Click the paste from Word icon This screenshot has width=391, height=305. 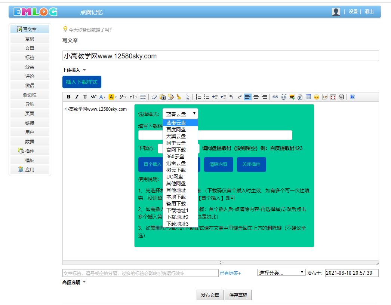click(171, 97)
